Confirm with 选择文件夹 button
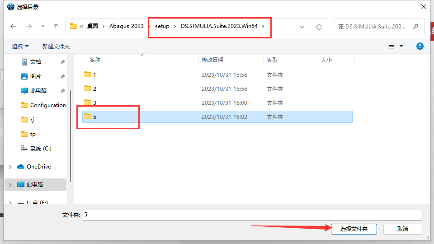 click(x=354, y=229)
